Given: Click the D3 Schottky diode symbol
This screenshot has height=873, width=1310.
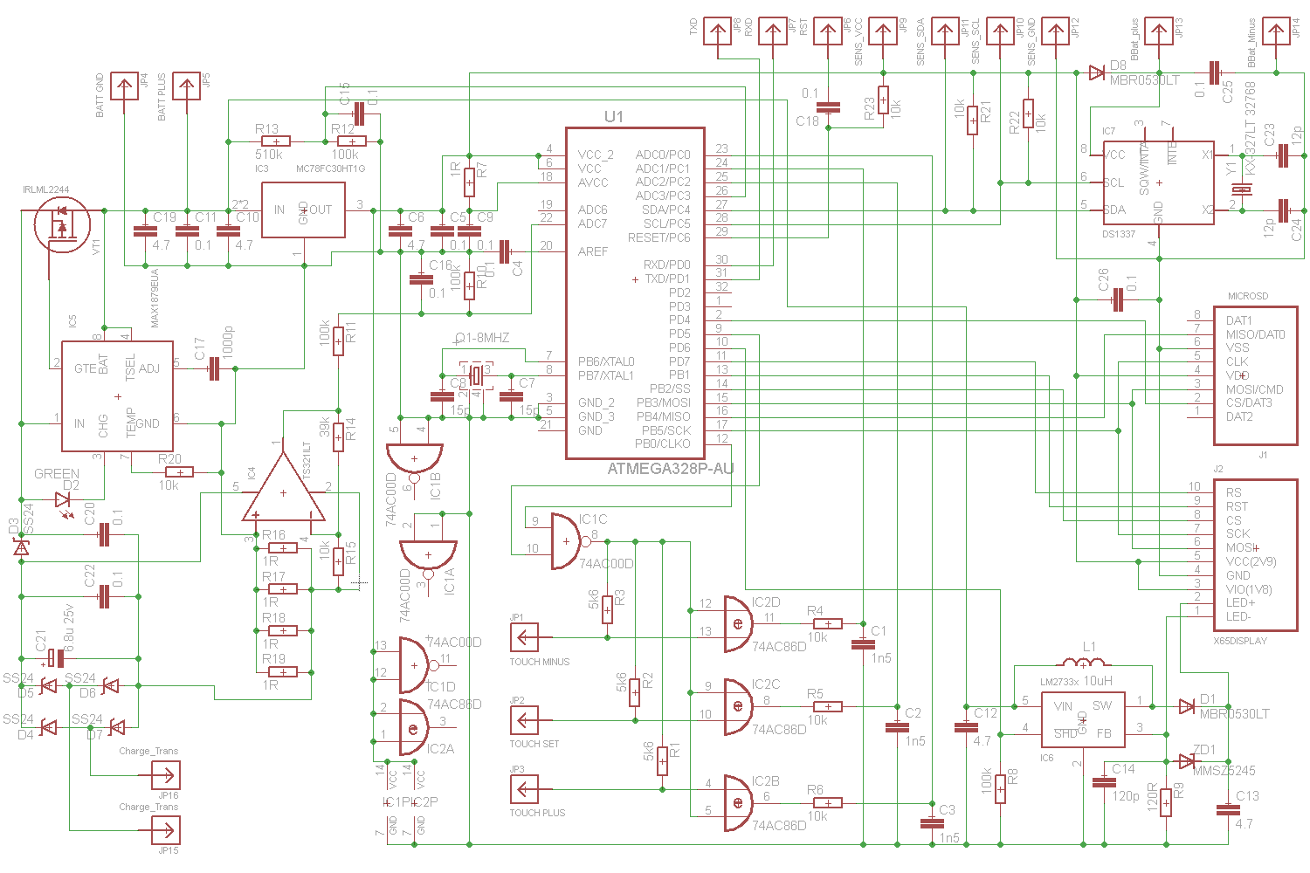Looking at the screenshot, I should pos(21,547).
